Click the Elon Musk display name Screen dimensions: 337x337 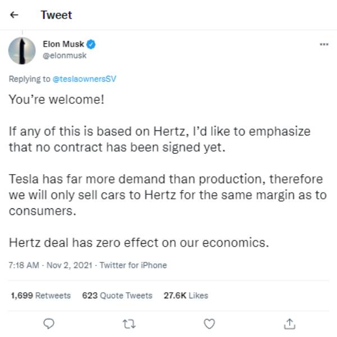63,44
